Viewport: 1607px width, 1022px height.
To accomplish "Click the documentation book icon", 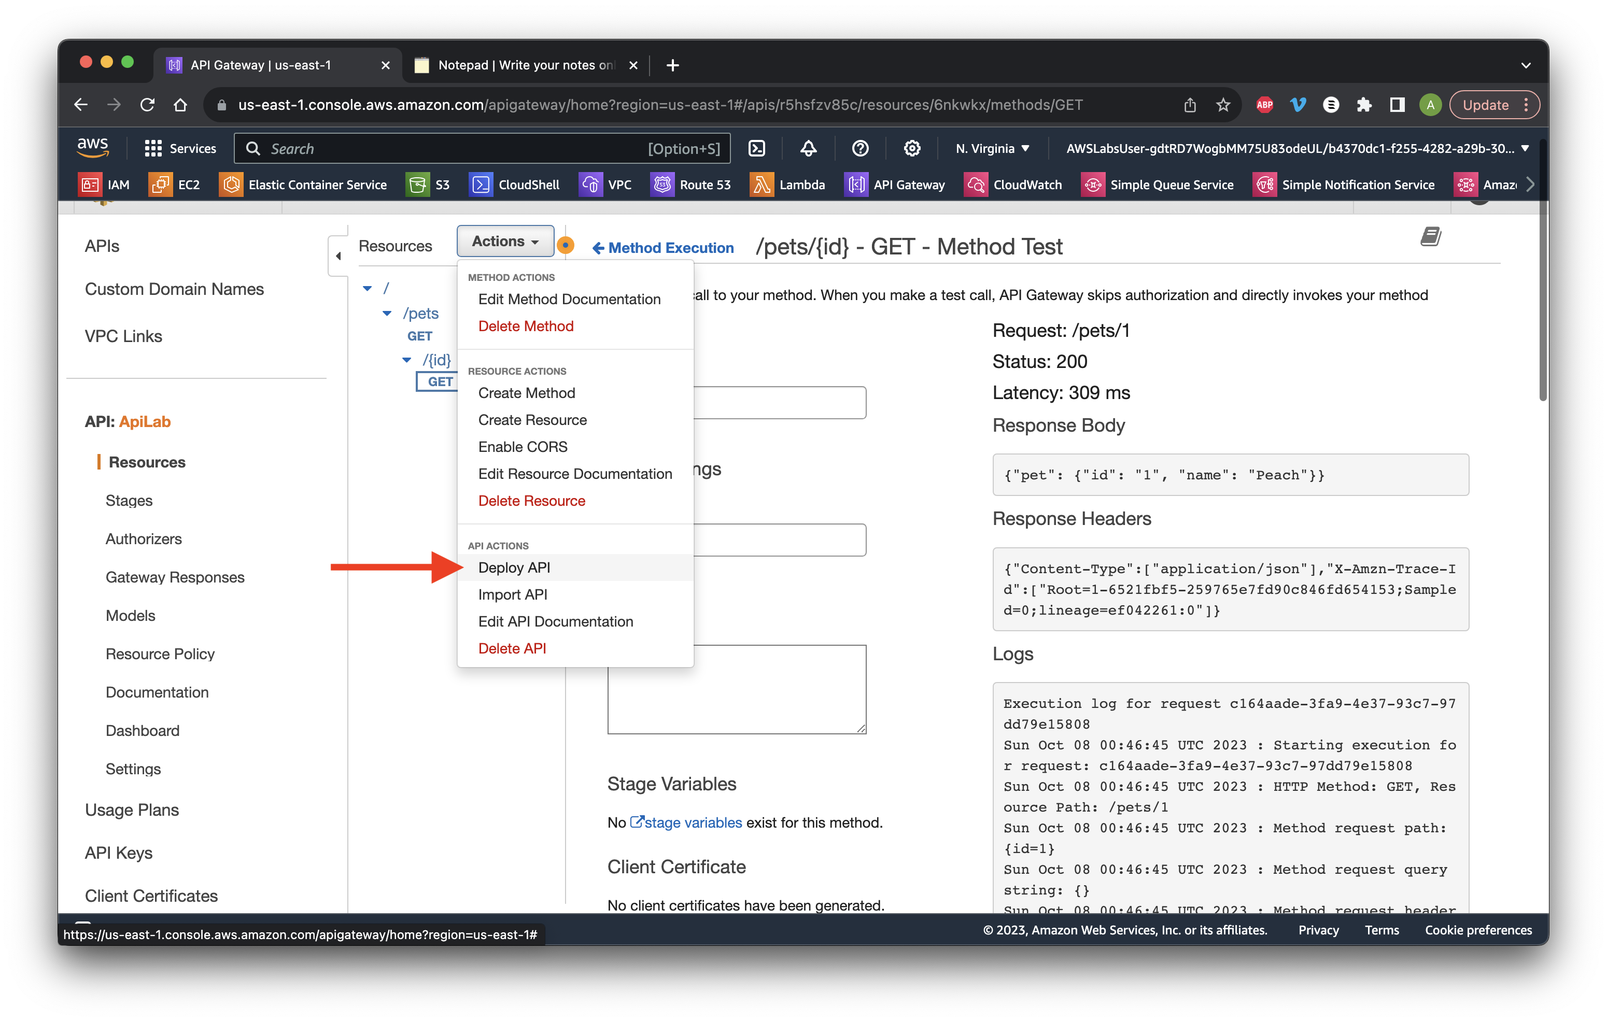I will (1430, 236).
